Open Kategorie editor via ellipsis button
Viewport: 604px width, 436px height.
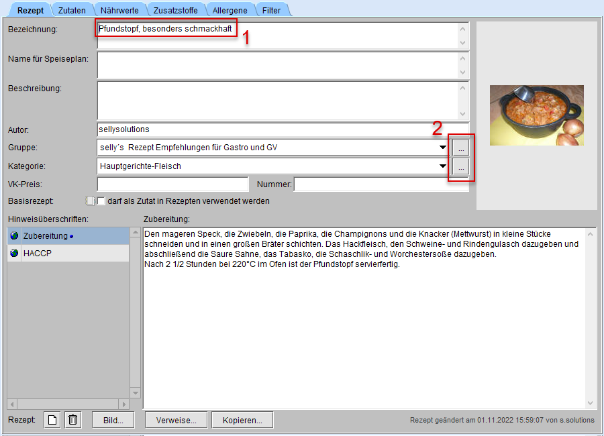click(x=460, y=166)
